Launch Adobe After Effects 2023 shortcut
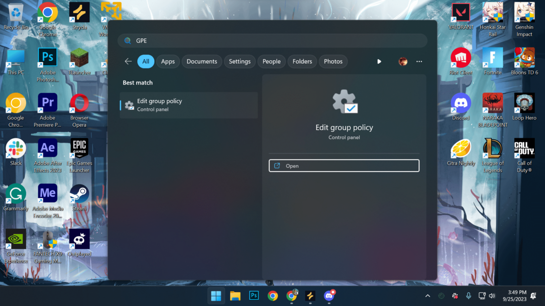545x306 pixels. click(x=48, y=155)
